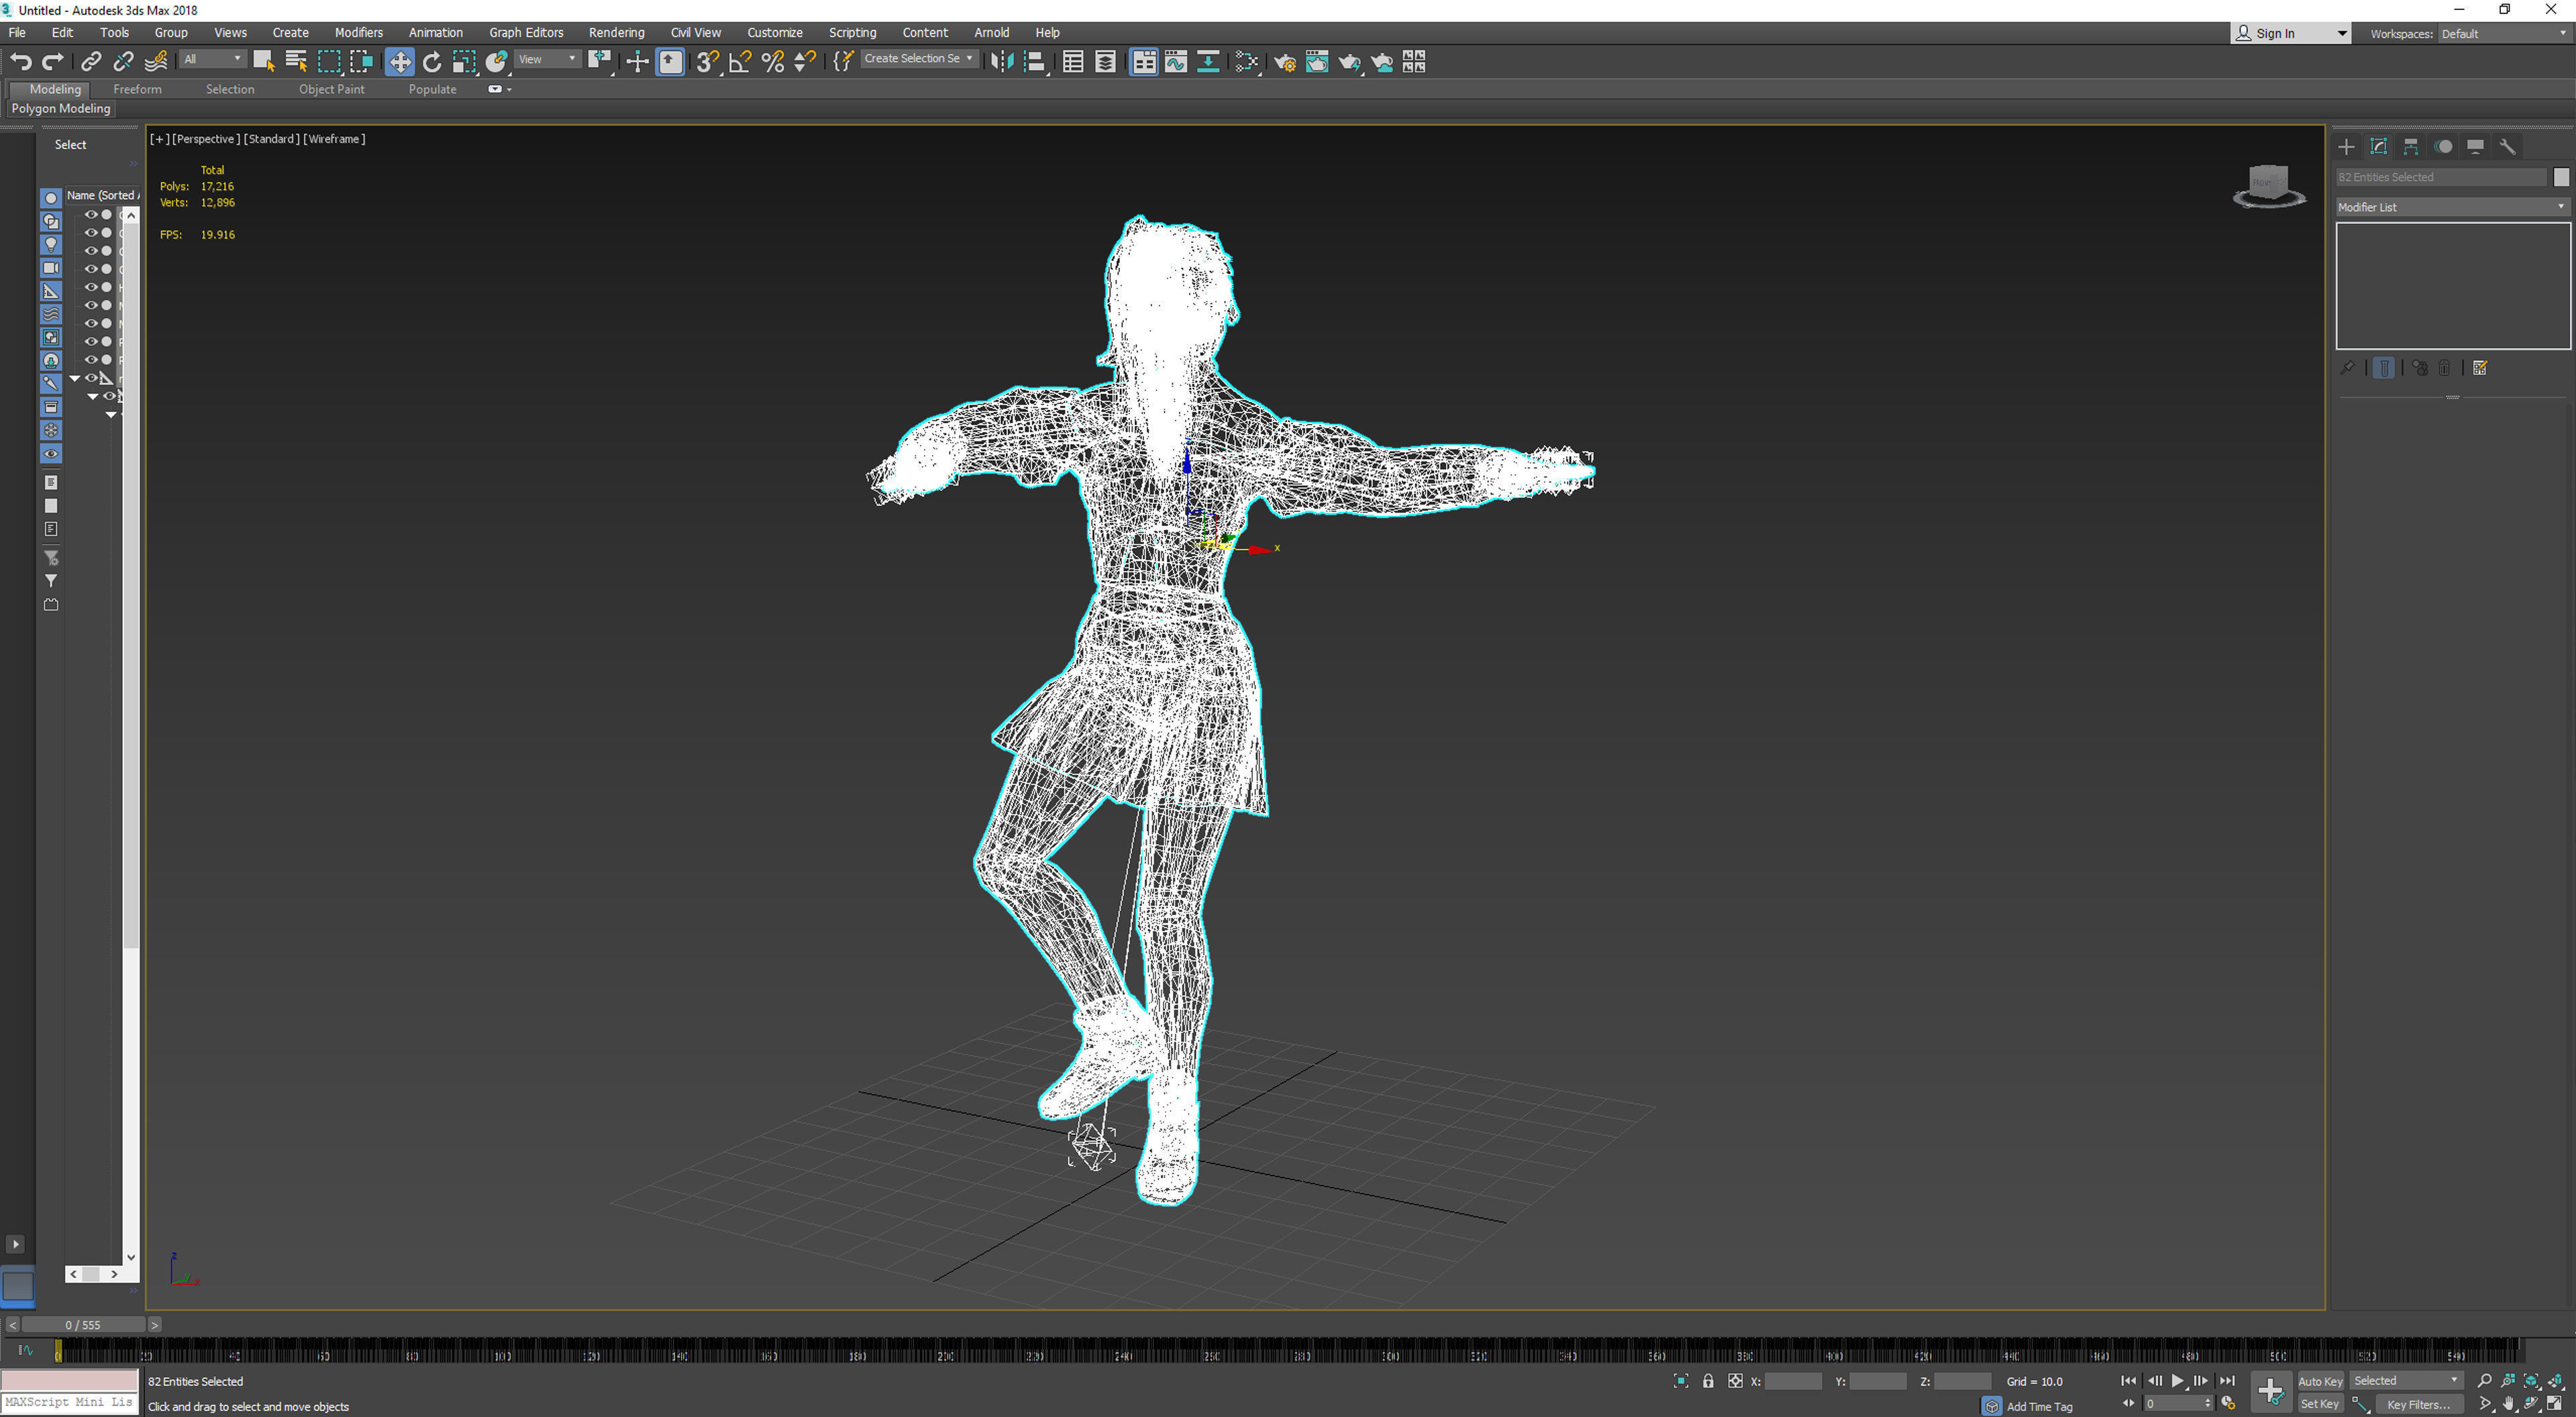The height and width of the screenshot is (1417, 2576).
Task: Open the Workspaces Default dropdown
Action: pyautogui.click(x=2504, y=34)
